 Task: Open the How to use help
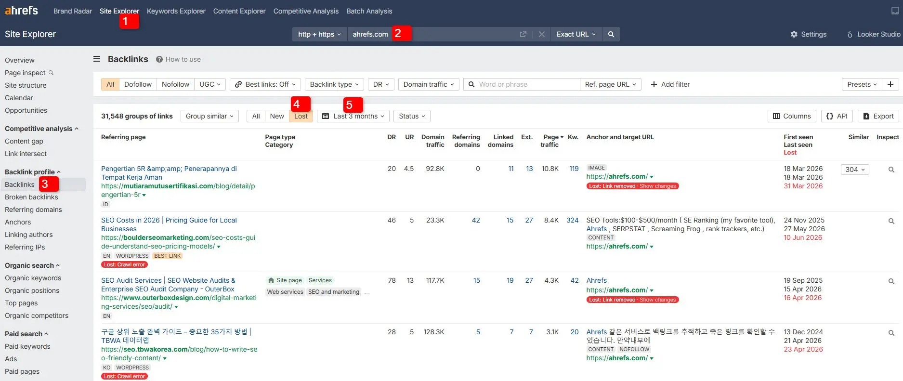[x=178, y=59]
